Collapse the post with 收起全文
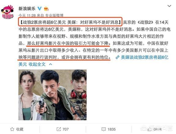The height and width of the screenshot is (134, 176). (x=37, y=64)
